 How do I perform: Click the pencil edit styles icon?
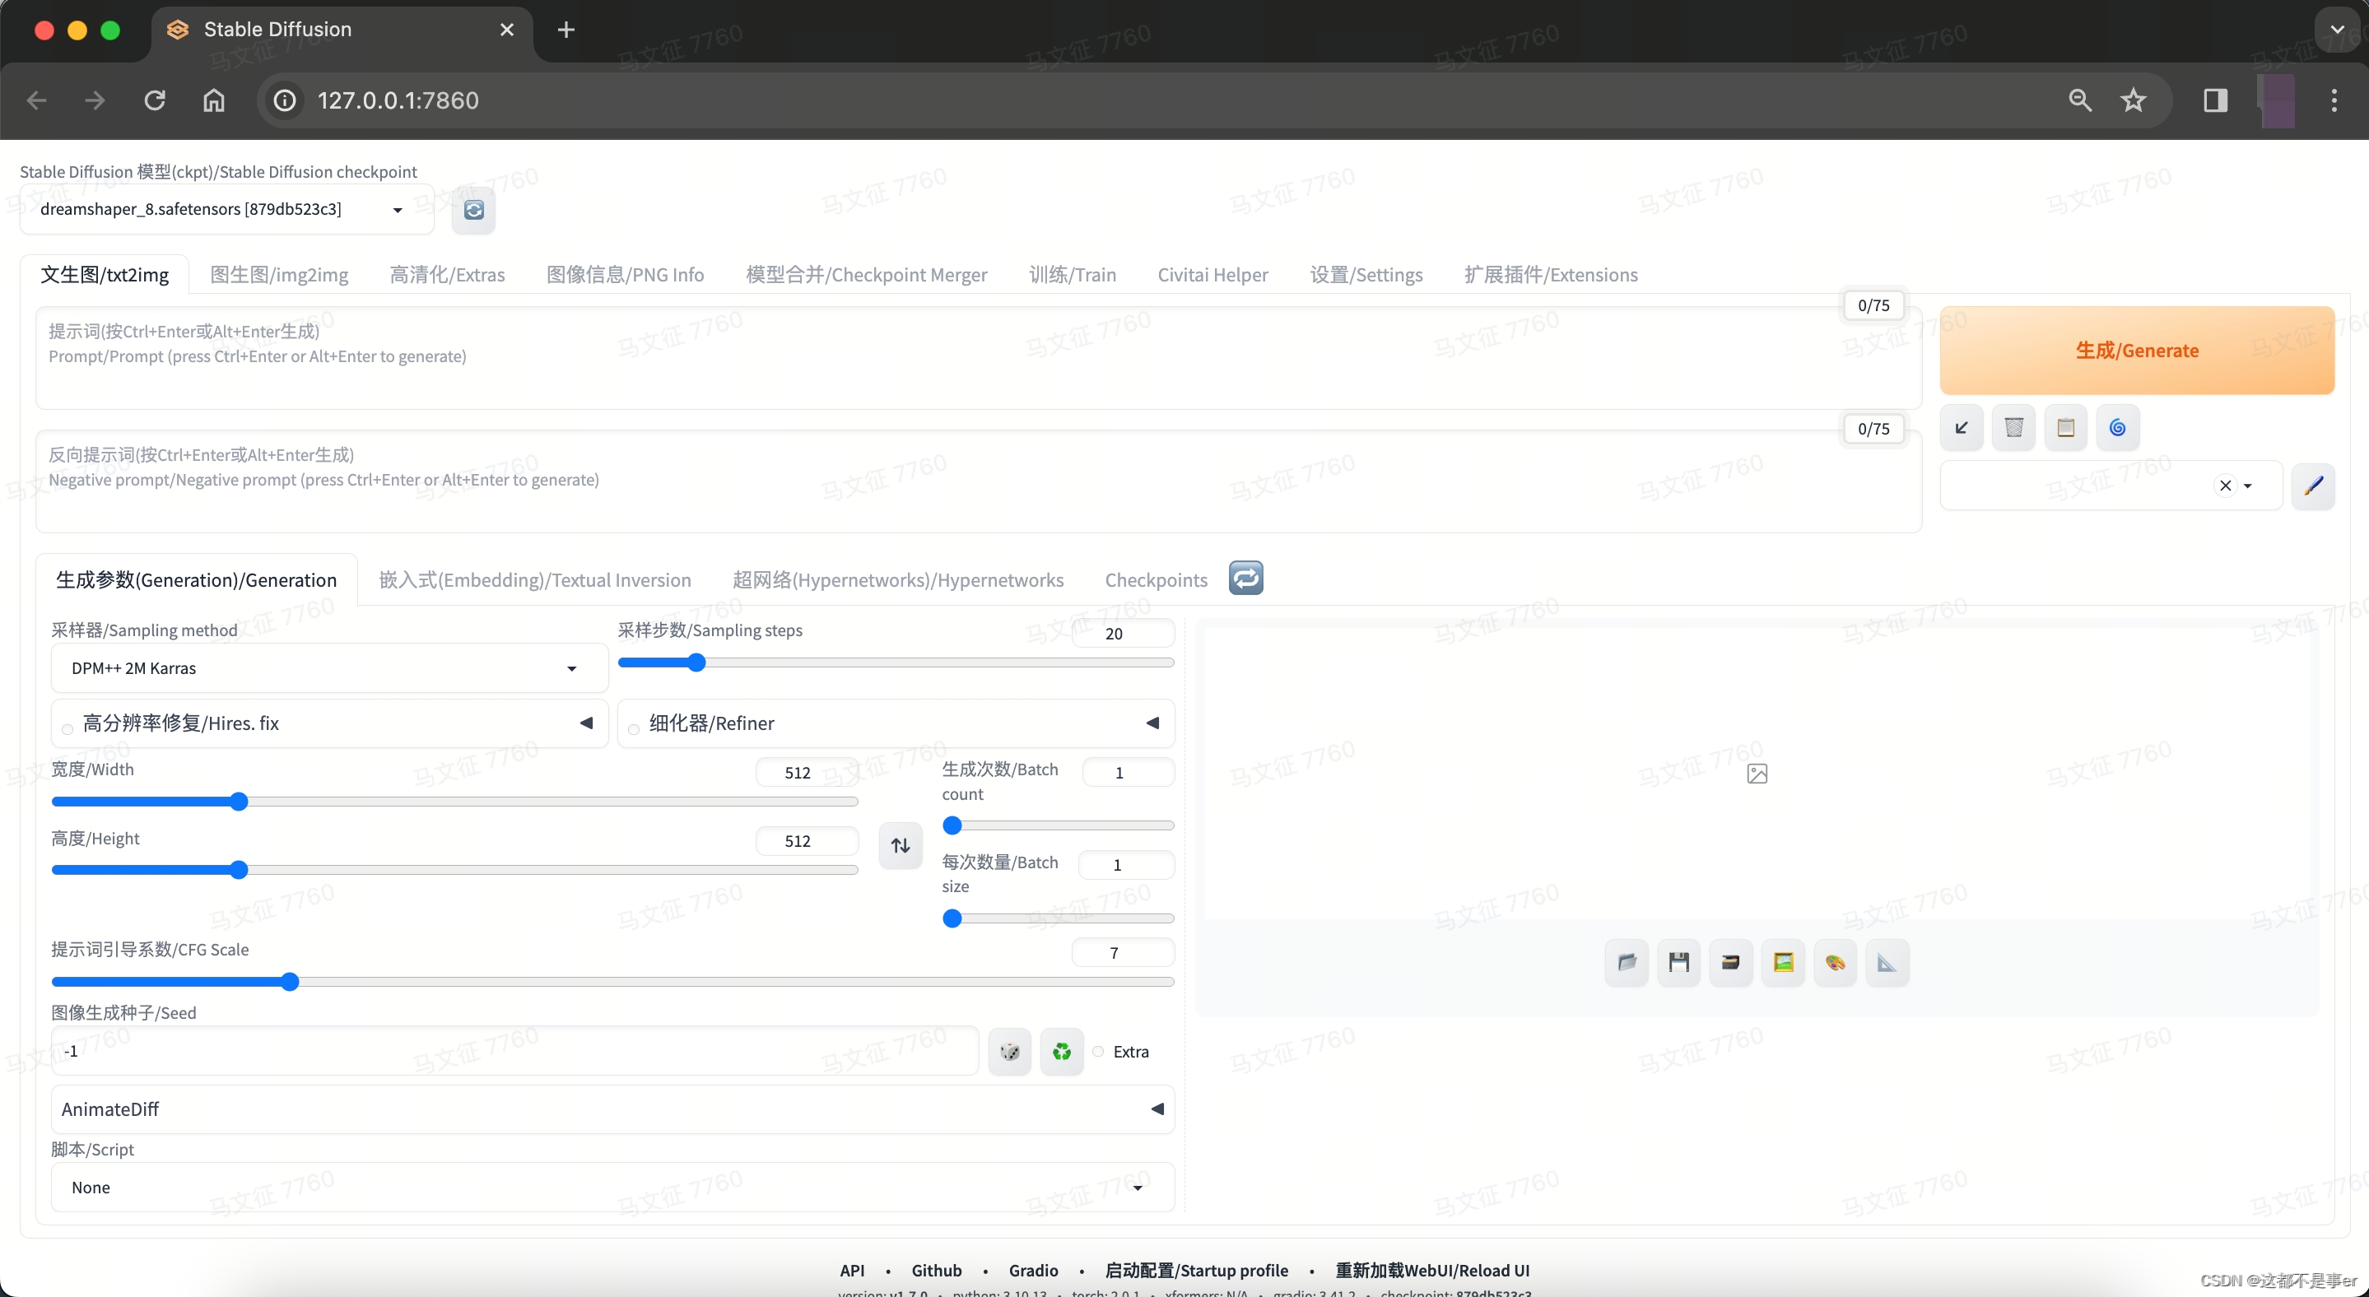(2313, 486)
